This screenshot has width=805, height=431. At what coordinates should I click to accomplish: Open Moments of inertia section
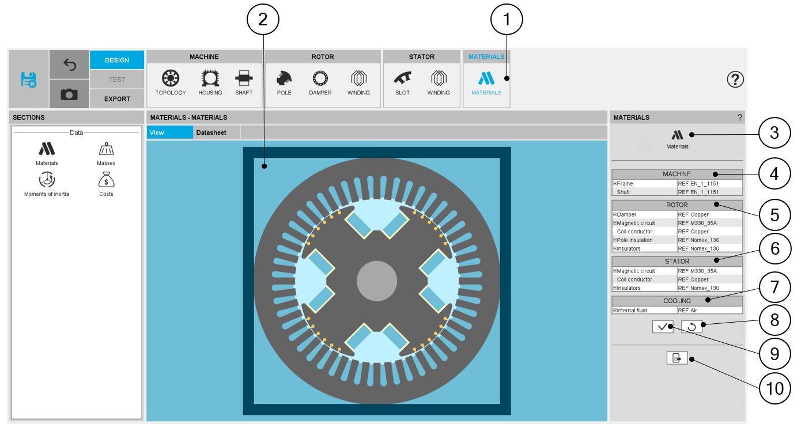coord(47,184)
